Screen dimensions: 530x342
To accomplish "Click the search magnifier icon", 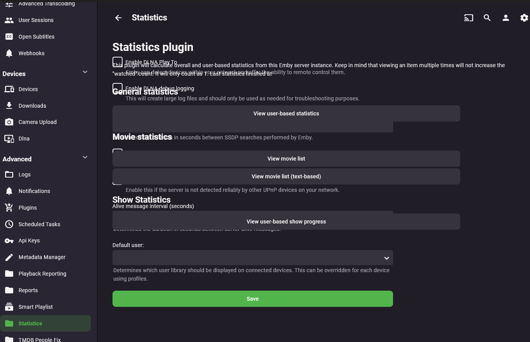I will (x=487, y=18).
